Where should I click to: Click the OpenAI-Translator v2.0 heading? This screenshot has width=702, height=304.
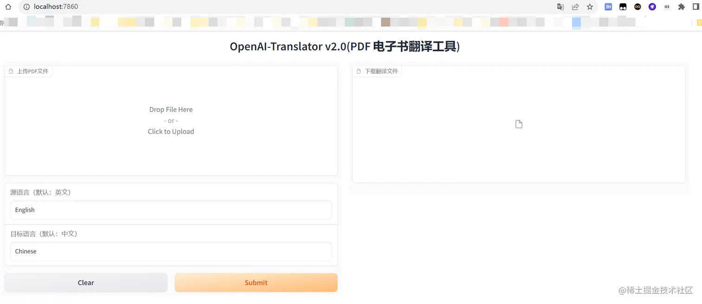(344, 46)
